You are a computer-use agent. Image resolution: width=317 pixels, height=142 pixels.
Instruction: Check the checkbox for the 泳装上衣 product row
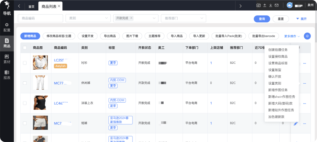click(24, 103)
